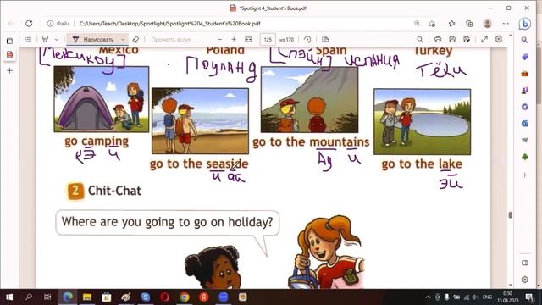Screen dimensions: 542x305
Task: Select the Нарисовать draw tool
Action: coord(92,40)
